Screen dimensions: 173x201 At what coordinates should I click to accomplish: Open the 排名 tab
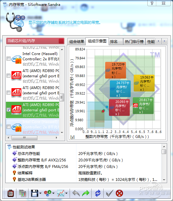point(116,41)
